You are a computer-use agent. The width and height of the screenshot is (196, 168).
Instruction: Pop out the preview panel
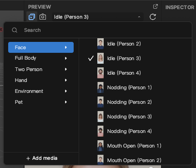pos(156,6)
